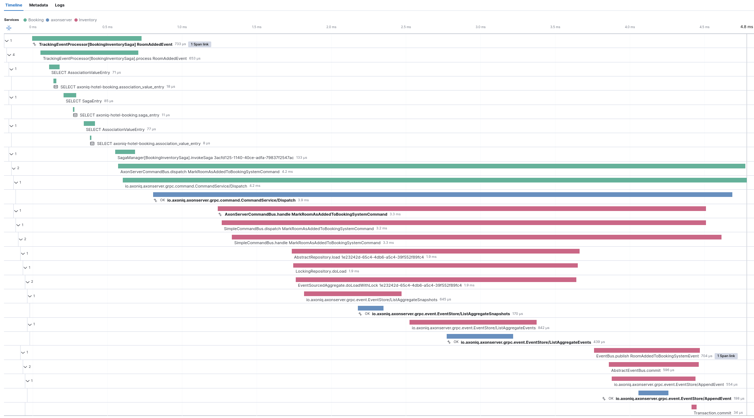Collapse the root TrackingEventProcessor span
The width and height of the screenshot is (754, 418).
point(6,41)
